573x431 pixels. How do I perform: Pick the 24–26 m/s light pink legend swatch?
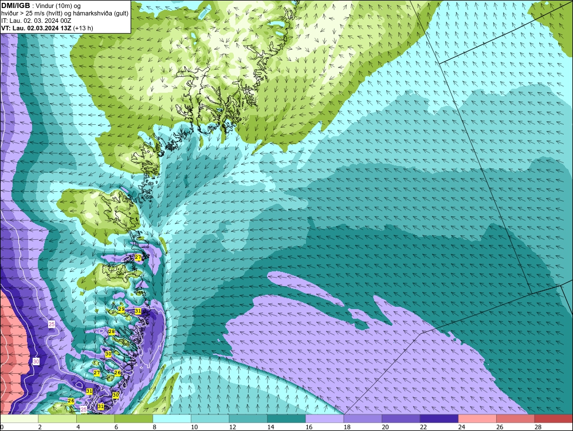(477, 418)
